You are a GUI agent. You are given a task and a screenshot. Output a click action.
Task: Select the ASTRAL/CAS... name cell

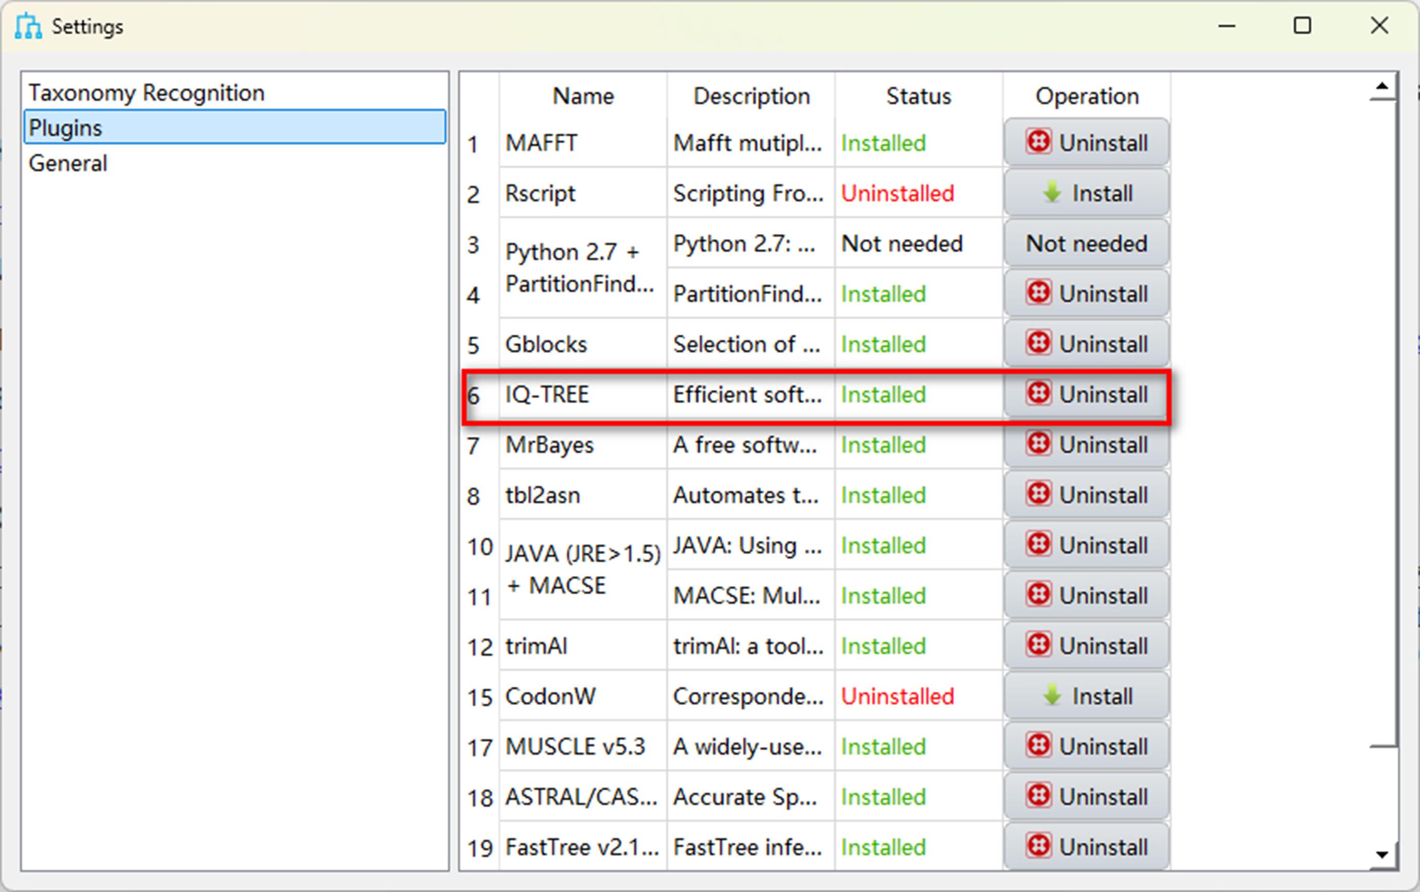click(583, 797)
